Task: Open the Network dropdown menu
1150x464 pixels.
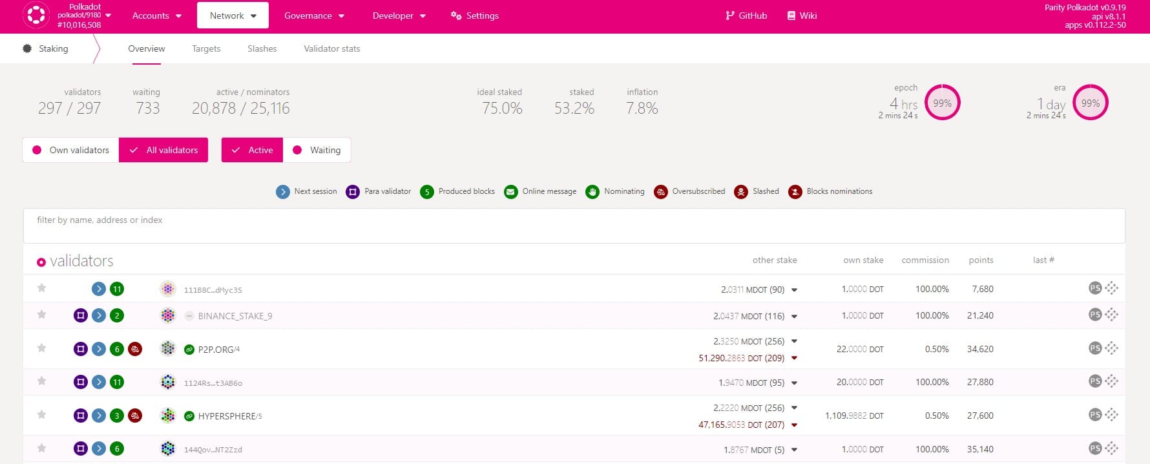Action: pos(233,16)
